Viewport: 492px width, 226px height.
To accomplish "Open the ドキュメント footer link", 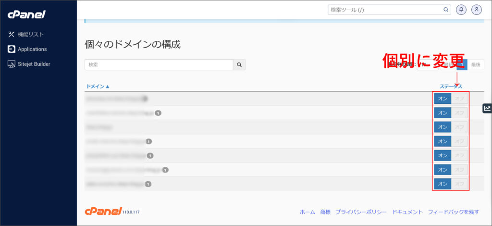I will tap(407, 212).
